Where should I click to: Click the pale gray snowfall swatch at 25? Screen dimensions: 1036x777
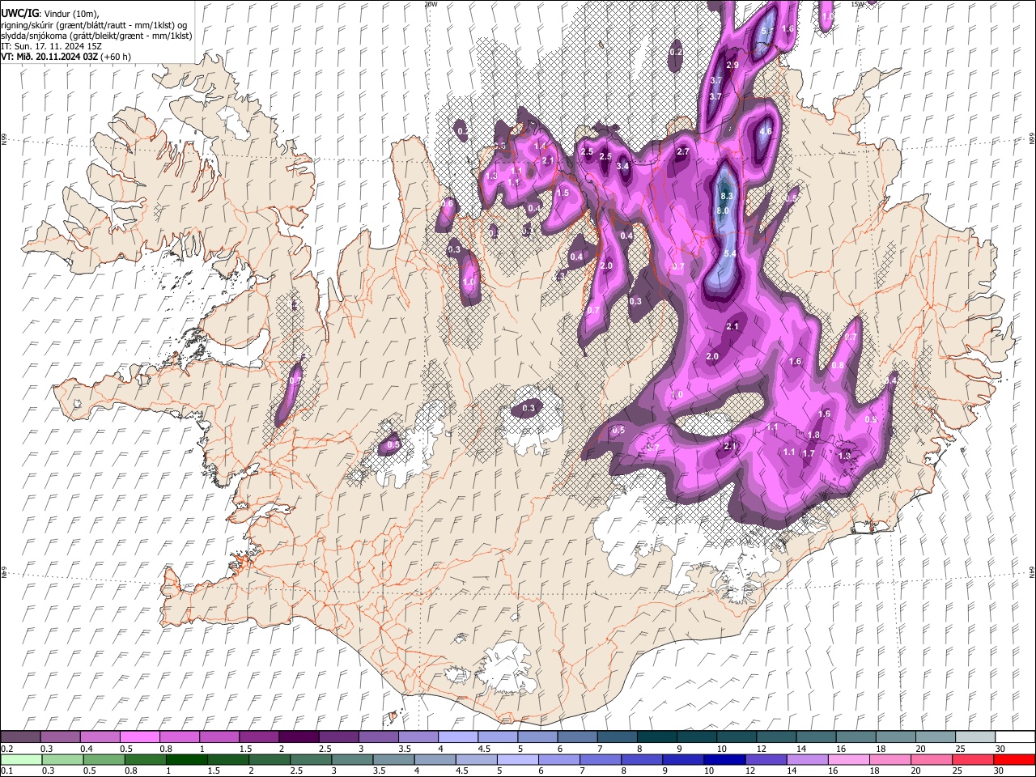pos(975,737)
